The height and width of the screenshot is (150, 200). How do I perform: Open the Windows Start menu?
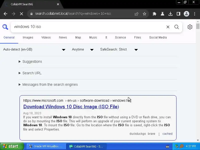(x=12, y=146)
